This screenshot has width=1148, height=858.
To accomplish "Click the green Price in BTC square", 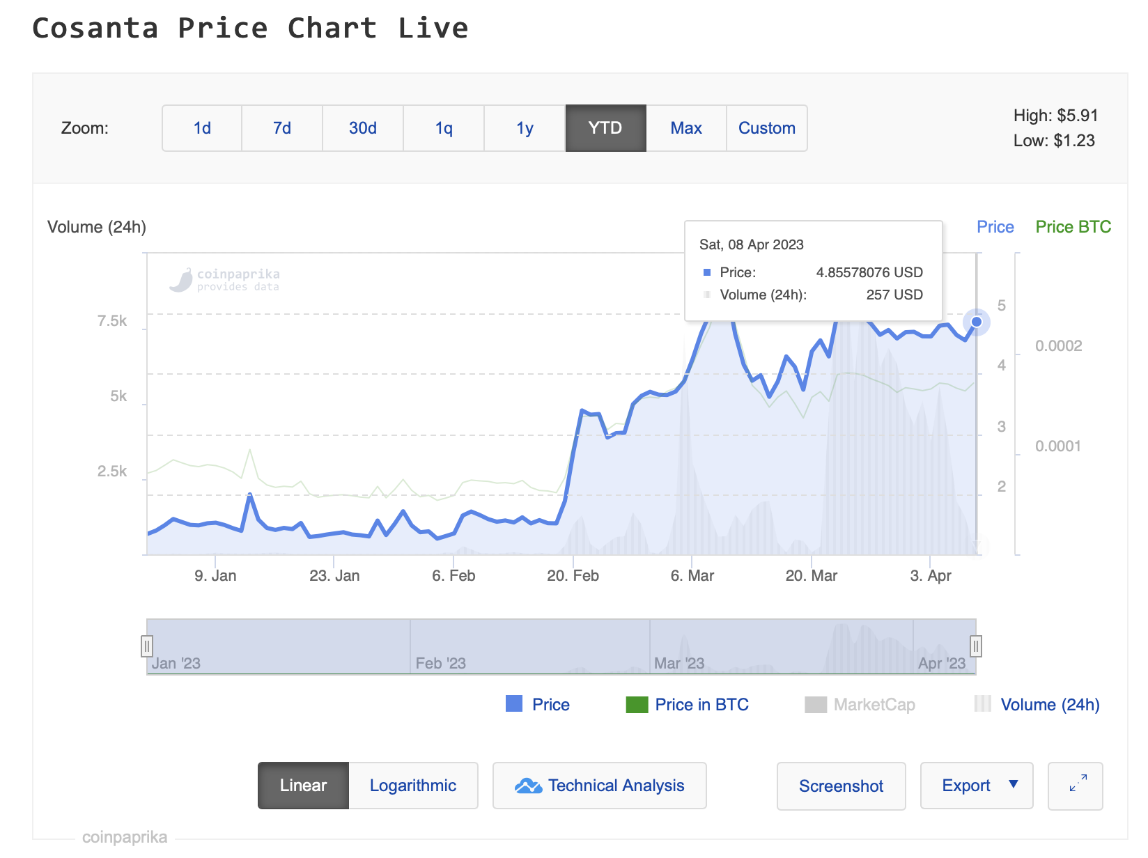I will [x=637, y=705].
